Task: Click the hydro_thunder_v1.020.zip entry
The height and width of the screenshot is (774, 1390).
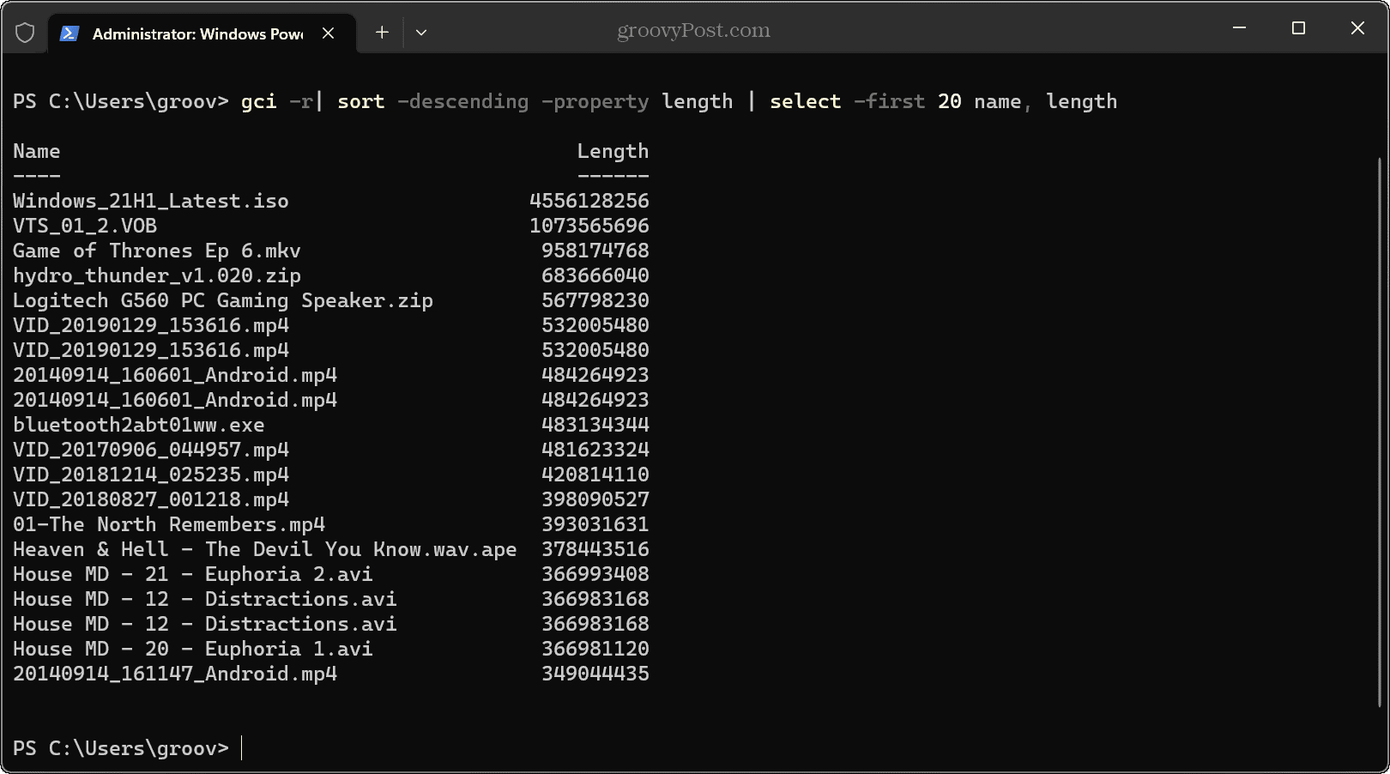Action: (156, 275)
